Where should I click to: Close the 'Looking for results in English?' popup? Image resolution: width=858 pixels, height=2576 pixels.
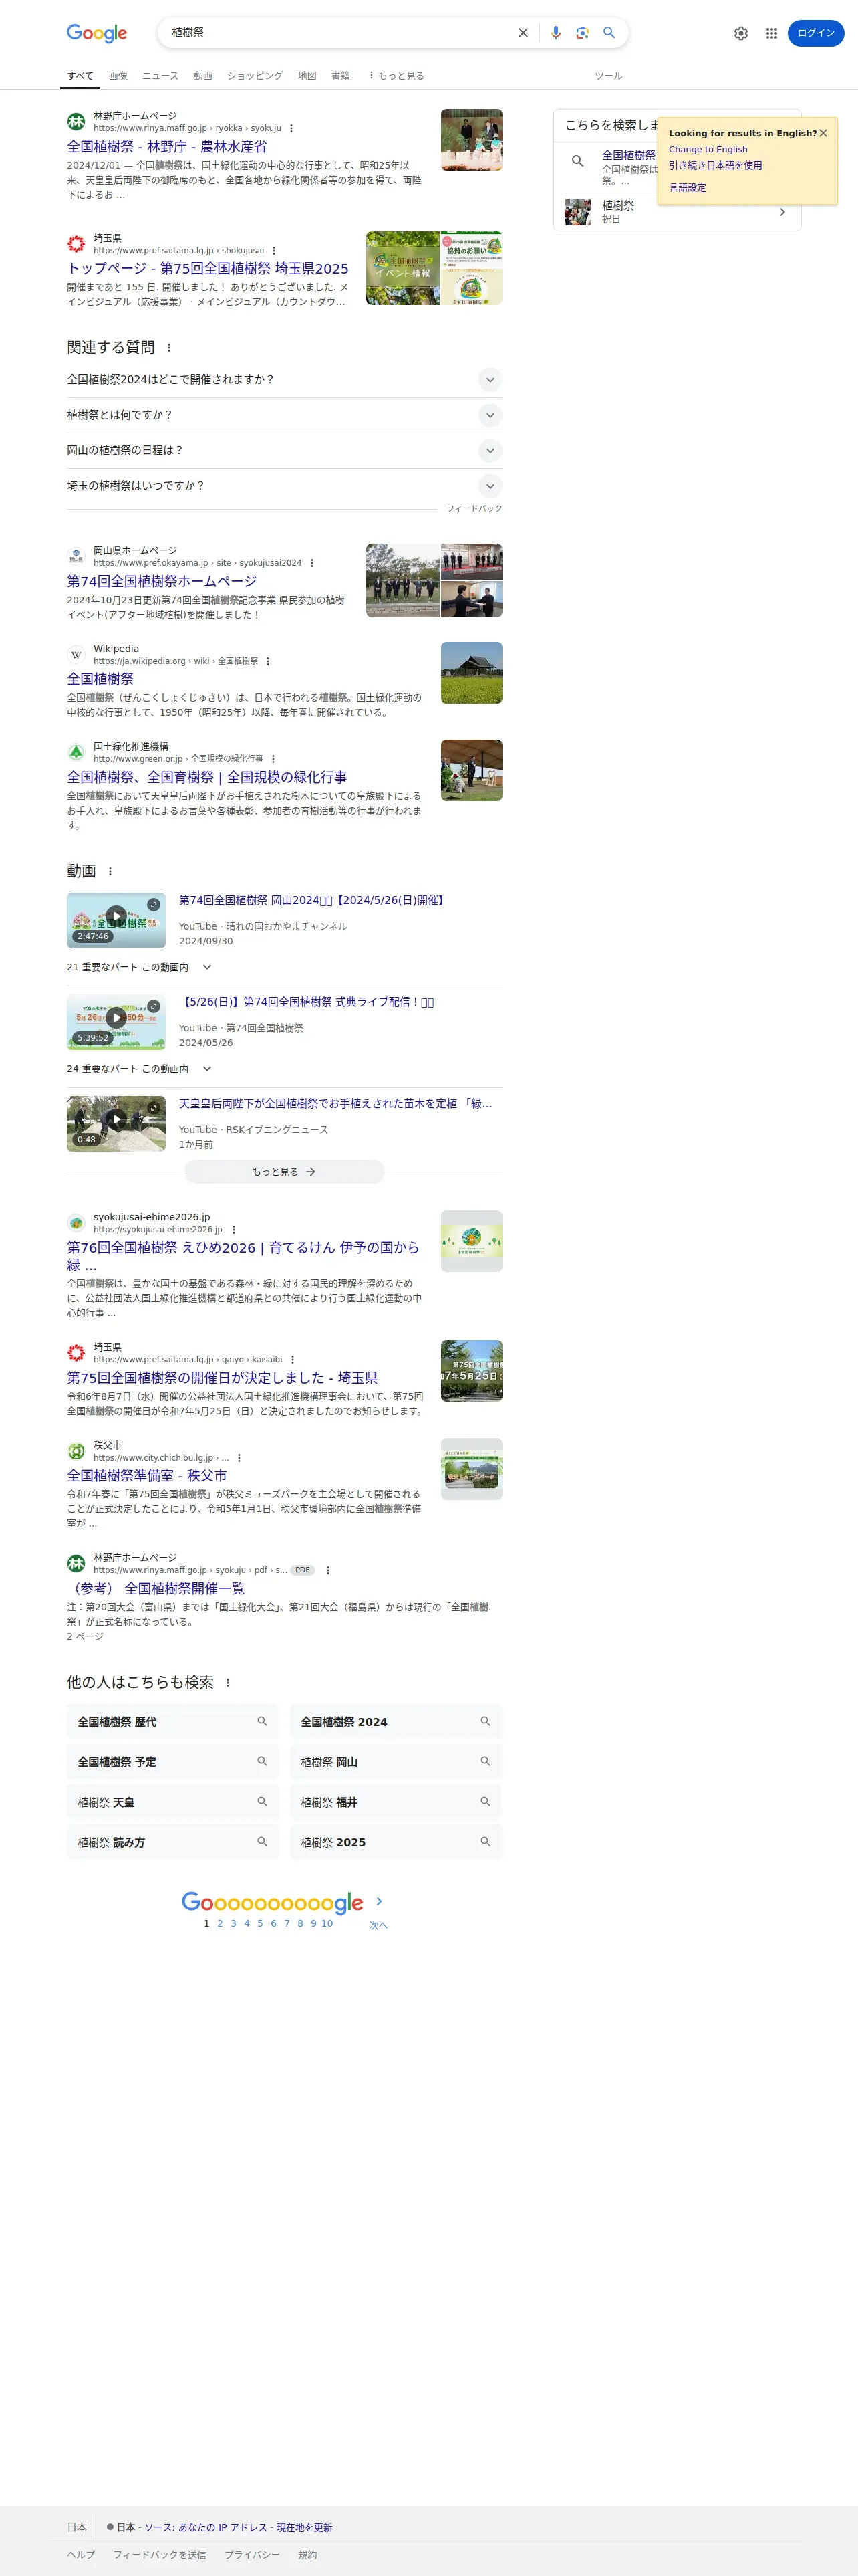(823, 133)
